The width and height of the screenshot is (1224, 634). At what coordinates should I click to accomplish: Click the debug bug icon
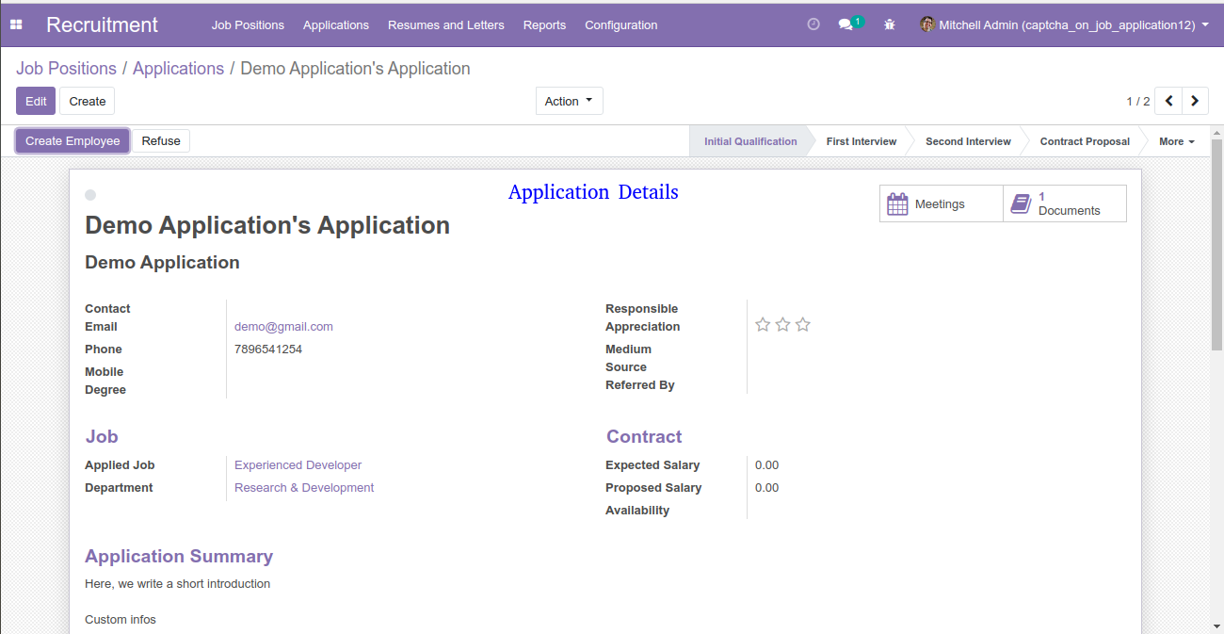click(890, 24)
